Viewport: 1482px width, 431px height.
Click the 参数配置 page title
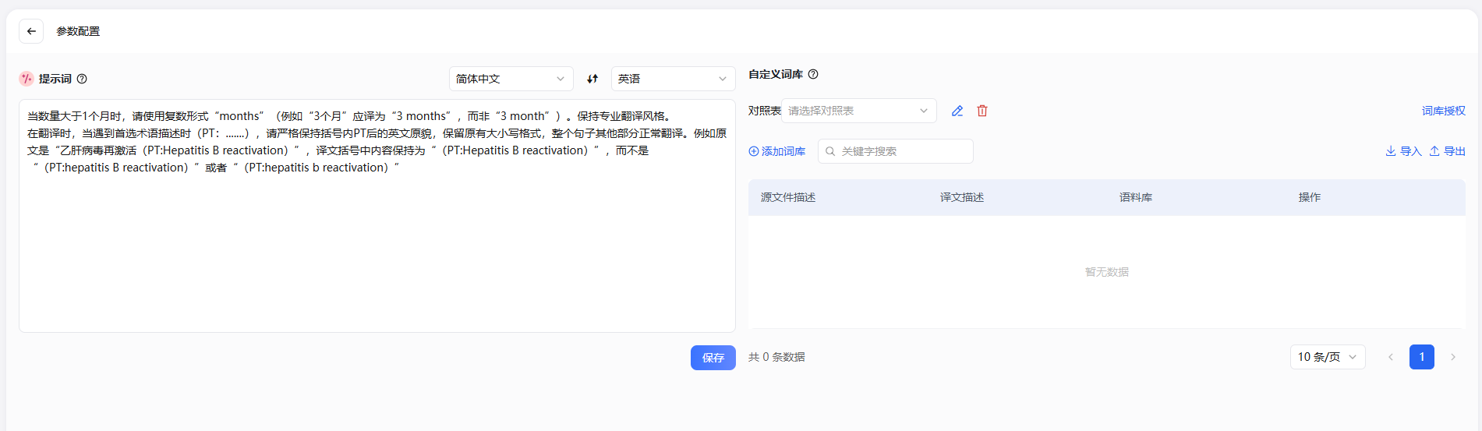tap(78, 31)
